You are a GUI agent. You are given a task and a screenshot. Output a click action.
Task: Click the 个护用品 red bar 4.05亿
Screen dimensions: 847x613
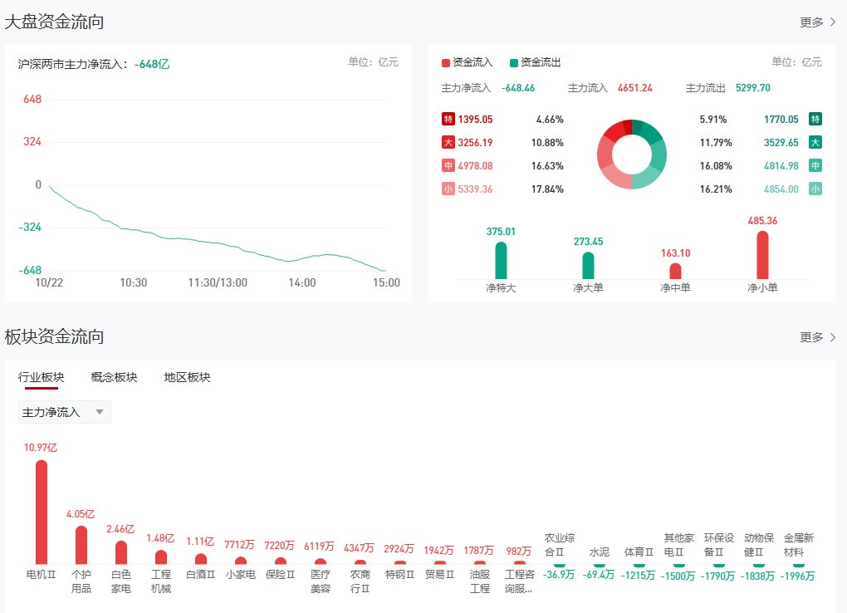point(81,545)
